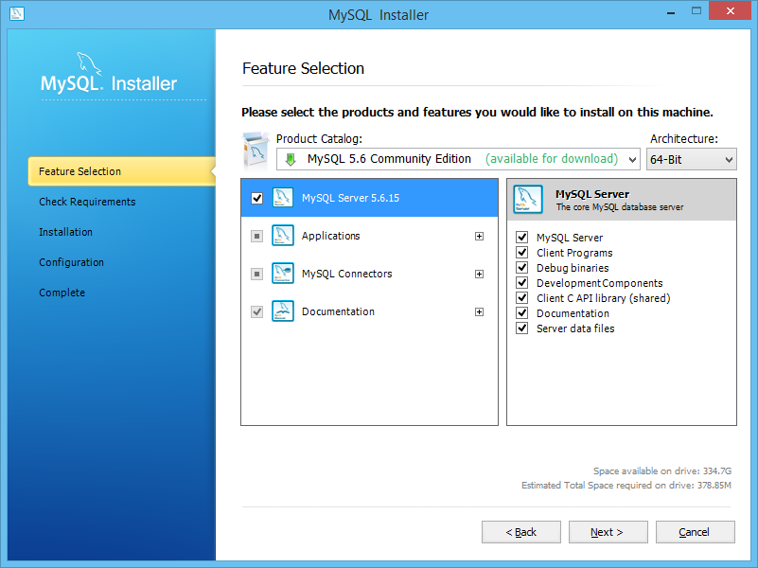Go to the Installation step
The width and height of the screenshot is (758, 568).
pyautogui.click(x=65, y=232)
